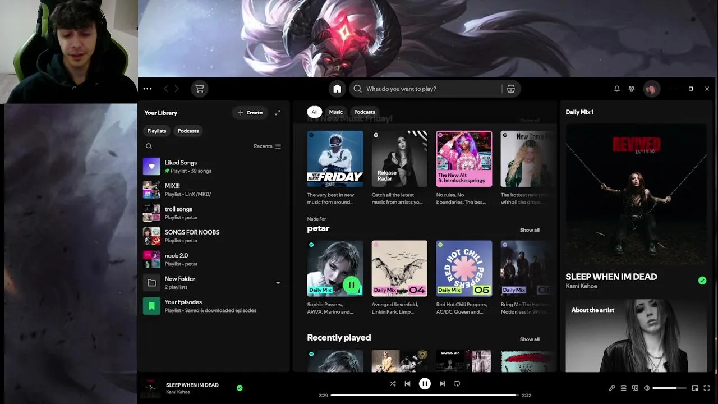
Task: Open SONGS FOR NOOBS playlist
Action: click(x=213, y=236)
